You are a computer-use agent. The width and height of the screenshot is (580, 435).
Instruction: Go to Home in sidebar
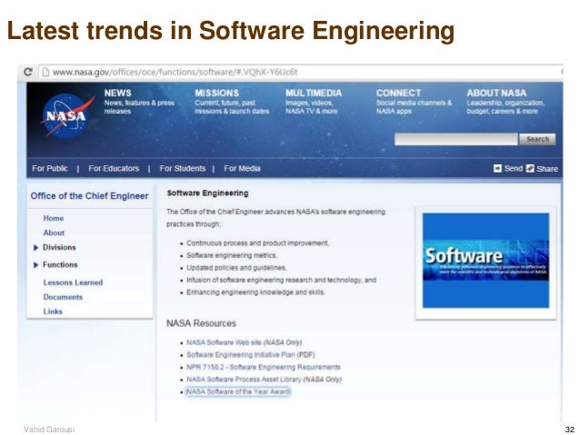click(54, 219)
